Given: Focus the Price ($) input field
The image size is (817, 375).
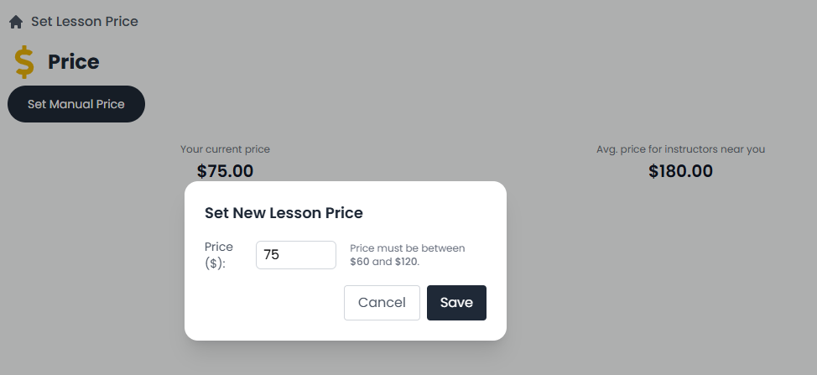Looking at the screenshot, I should pos(295,255).
